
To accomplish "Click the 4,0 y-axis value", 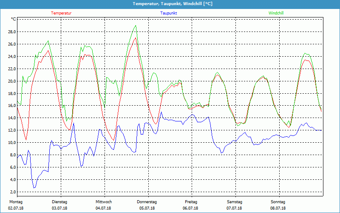I will click(13, 180).
